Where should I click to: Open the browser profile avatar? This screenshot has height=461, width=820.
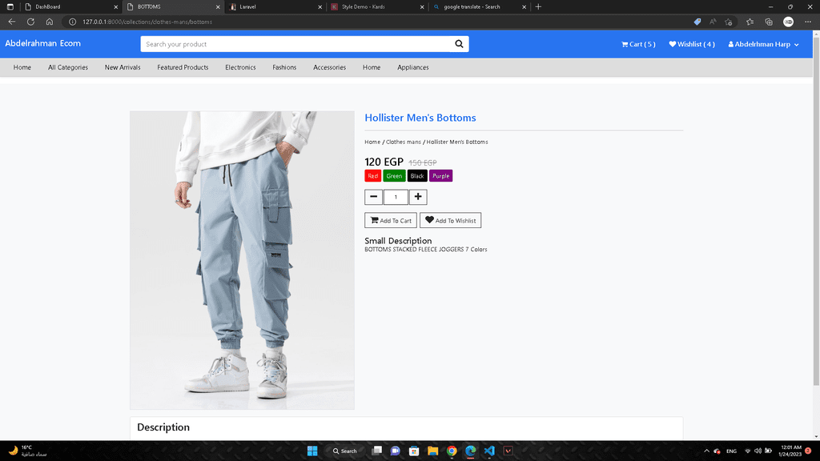click(x=788, y=22)
